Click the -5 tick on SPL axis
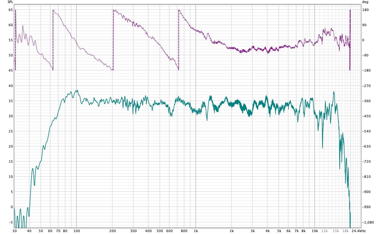This screenshot has height=234, width=379. coord(11,222)
